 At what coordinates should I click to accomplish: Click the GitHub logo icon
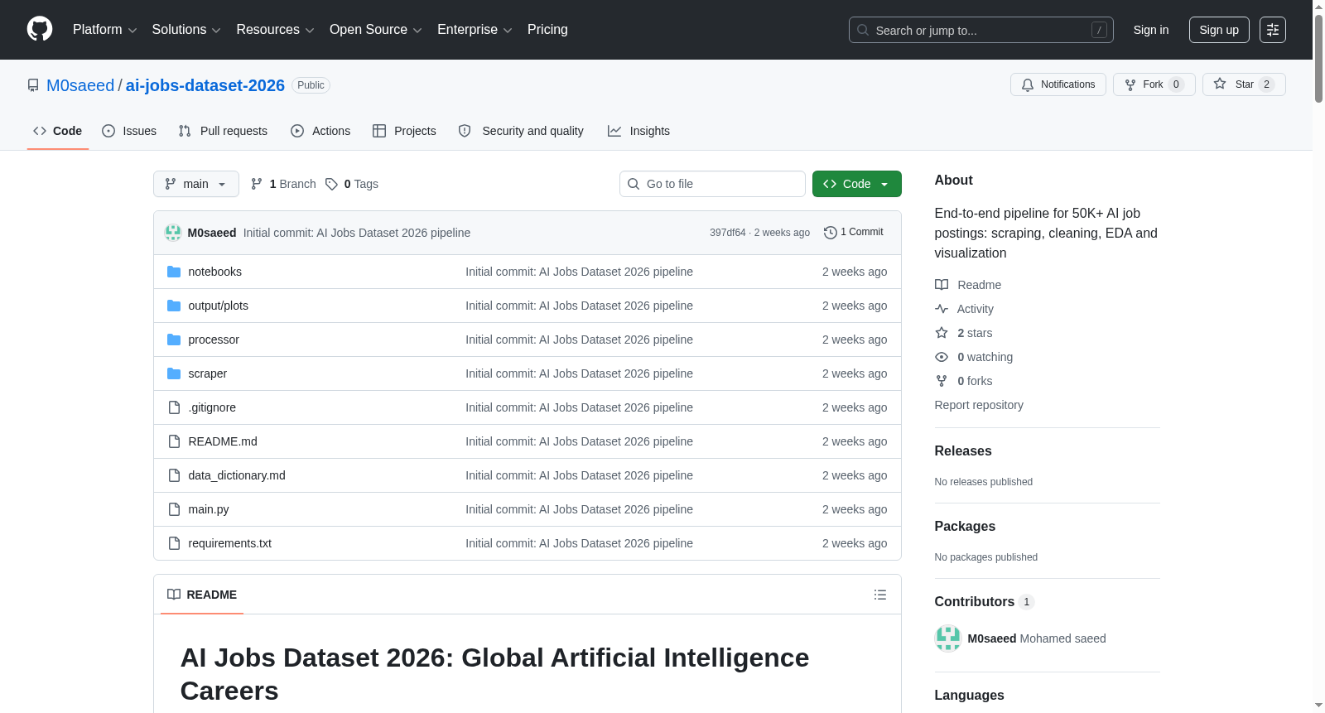click(40, 29)
